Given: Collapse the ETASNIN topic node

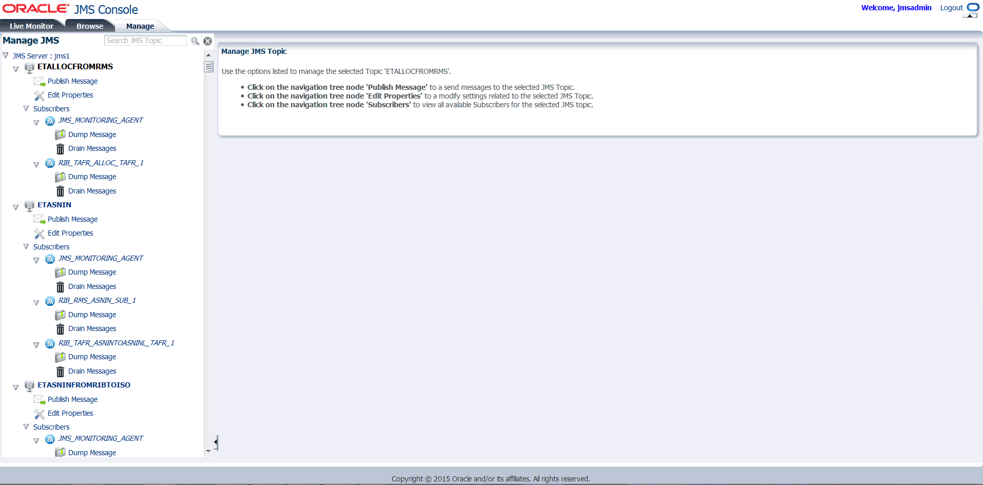Looking at the screenshot, I should pos(16,207).
